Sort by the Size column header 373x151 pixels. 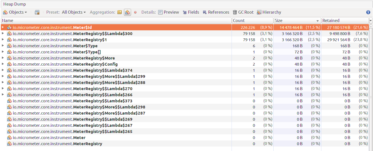[297, 21]
